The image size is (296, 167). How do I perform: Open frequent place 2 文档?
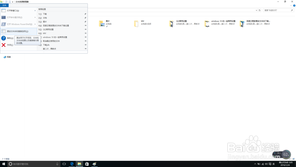tap(62, 18)
